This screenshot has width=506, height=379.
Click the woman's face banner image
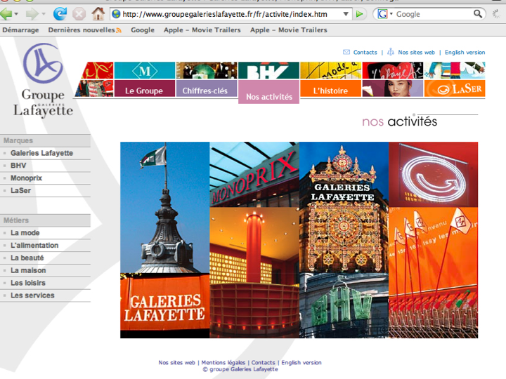pos(392,88)
